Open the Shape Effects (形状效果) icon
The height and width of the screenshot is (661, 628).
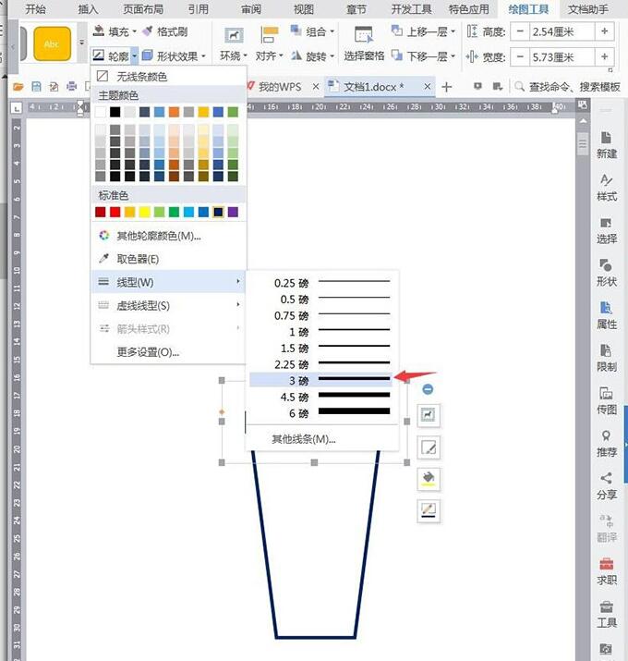click(x=148, y=55)
